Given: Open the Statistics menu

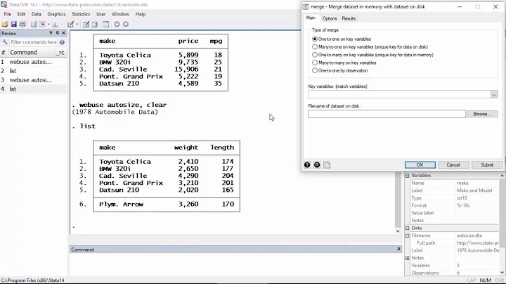Looking at the screenshot, I should pos(81,14).
